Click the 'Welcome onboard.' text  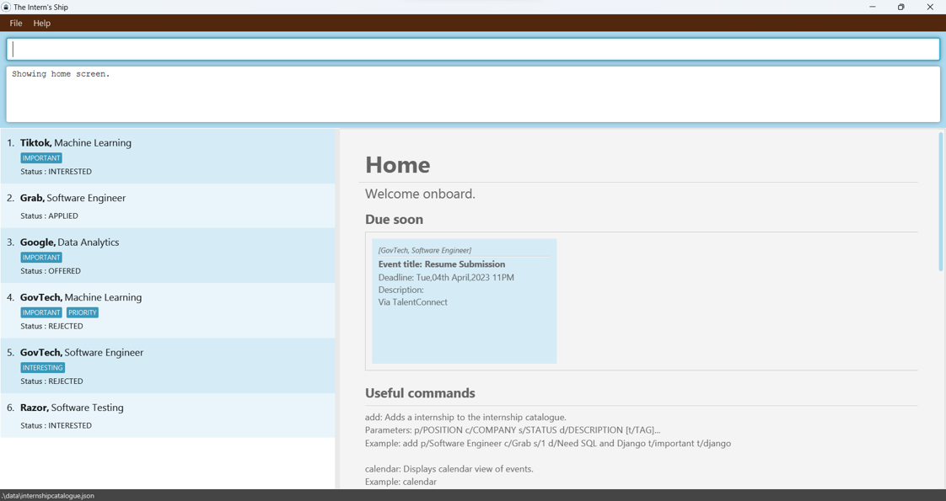coord(420,194)
